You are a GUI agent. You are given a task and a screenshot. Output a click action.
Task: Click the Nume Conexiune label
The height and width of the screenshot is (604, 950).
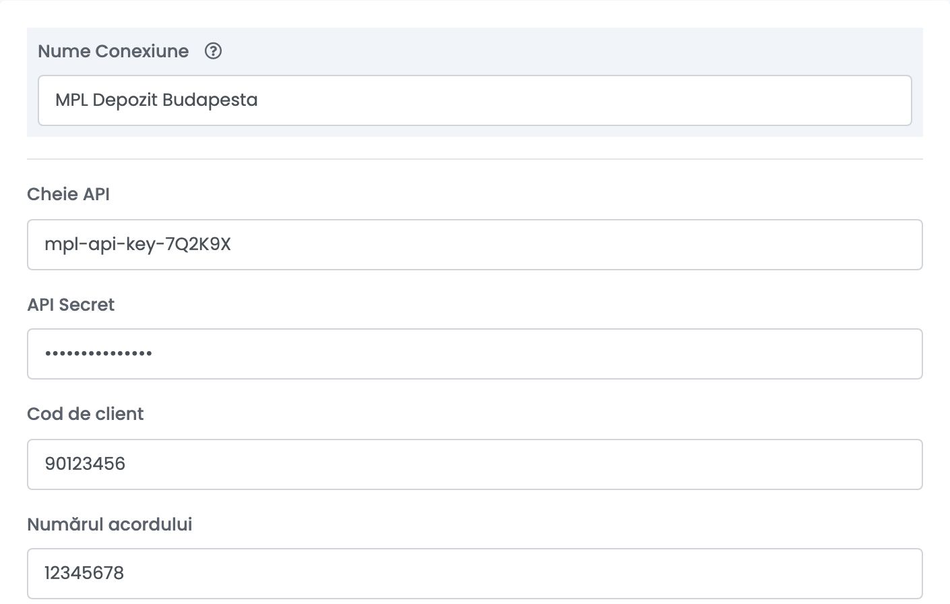(113, 51)
